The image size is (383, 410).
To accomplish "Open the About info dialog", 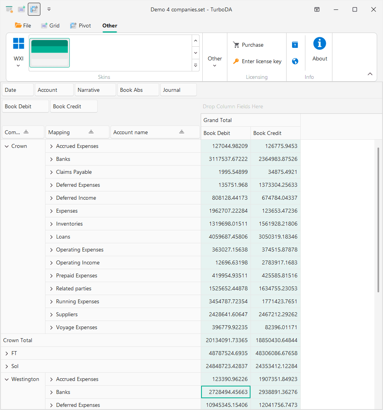I will pos(319,50).
